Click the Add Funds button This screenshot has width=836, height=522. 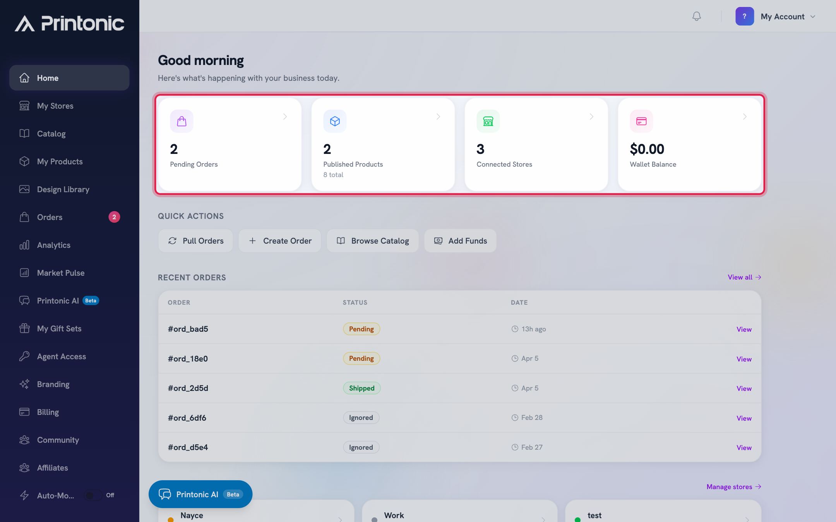click(x=460, y=241)
